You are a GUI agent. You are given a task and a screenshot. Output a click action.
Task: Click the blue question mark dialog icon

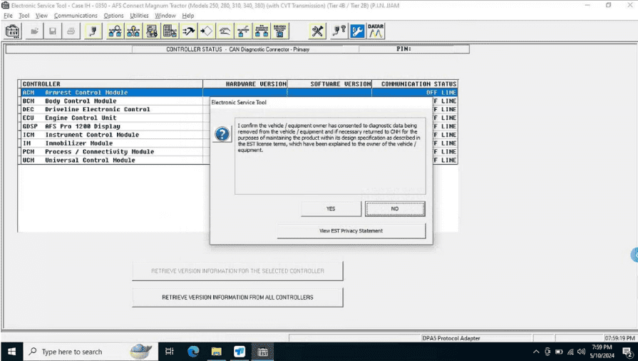(222, 134)
